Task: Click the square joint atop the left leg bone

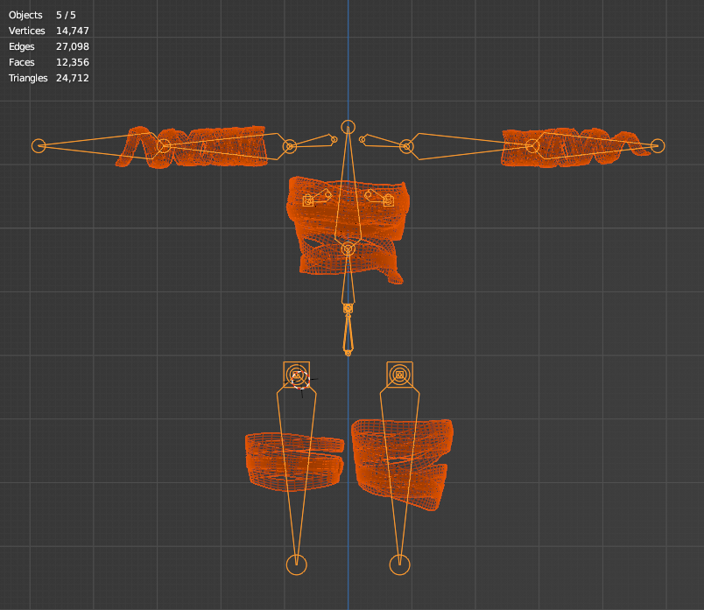Action: click(296, 375)
